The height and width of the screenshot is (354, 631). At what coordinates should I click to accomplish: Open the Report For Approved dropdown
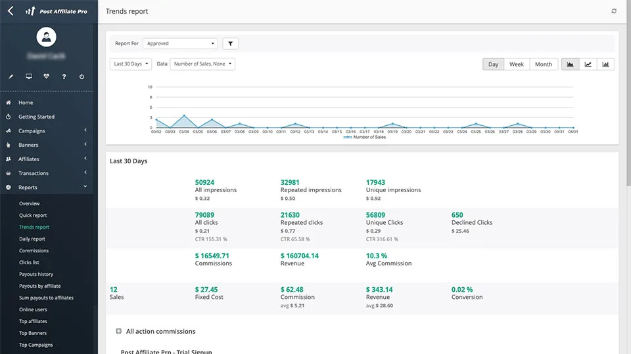[x=180, y=44]
